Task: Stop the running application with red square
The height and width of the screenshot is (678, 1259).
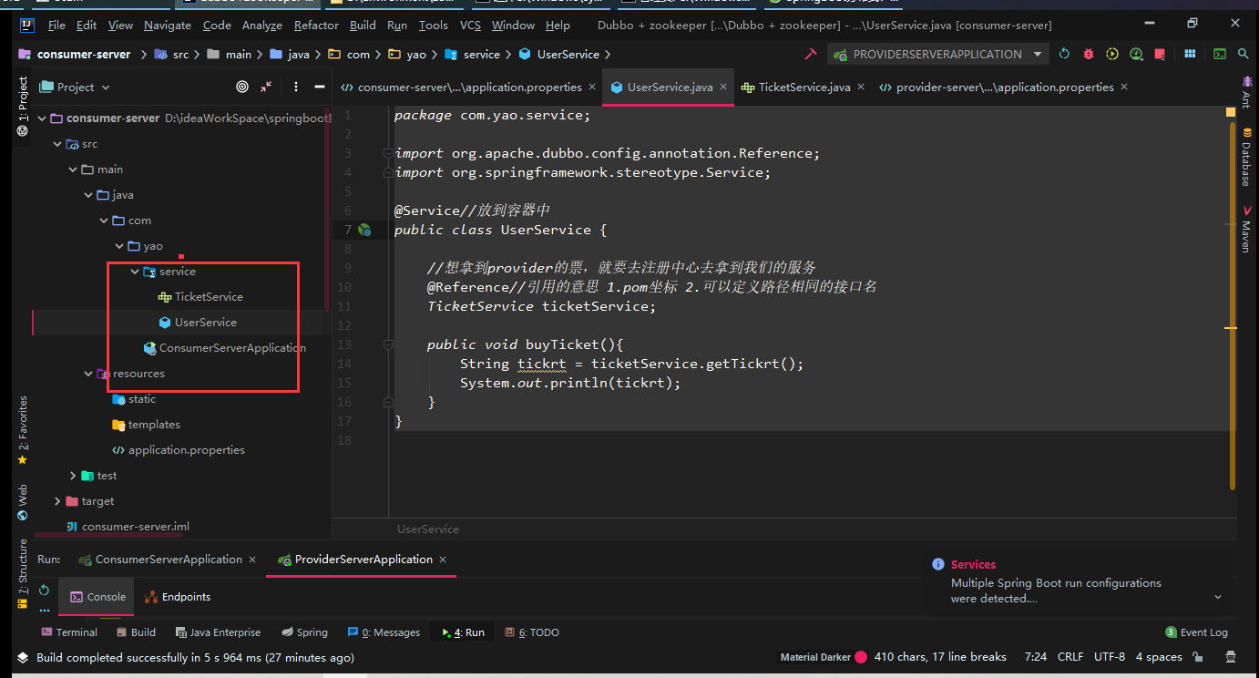Action: click(x=1160, y=55)
